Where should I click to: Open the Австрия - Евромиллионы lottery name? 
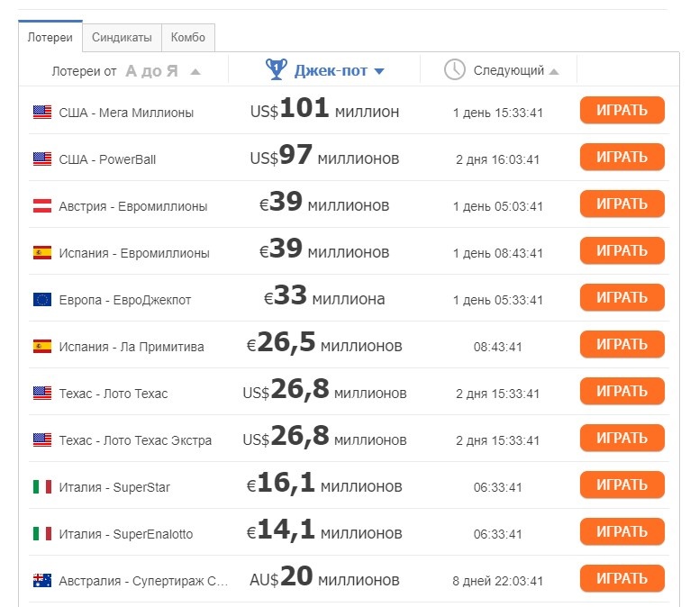133,206
